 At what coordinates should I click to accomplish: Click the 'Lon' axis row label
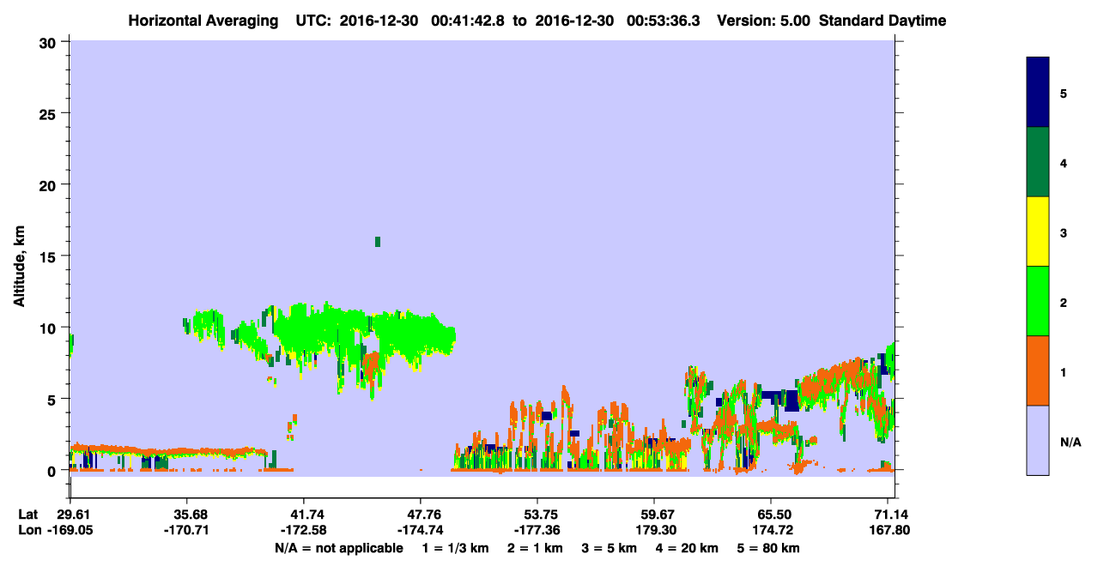[29, 530]
